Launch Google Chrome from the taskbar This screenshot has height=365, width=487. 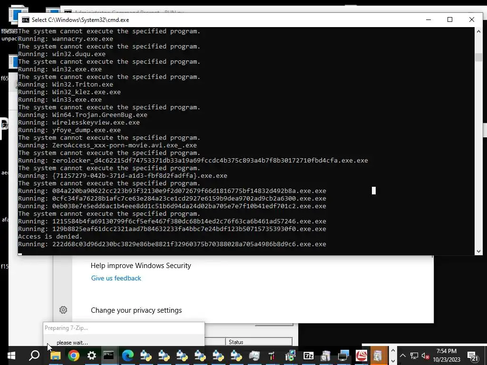pyautogui.click(x=74, y=355)
